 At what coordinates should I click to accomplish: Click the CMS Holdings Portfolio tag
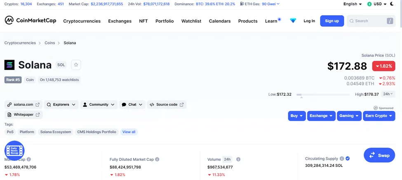pyautogui.click(x=96, y=132)
